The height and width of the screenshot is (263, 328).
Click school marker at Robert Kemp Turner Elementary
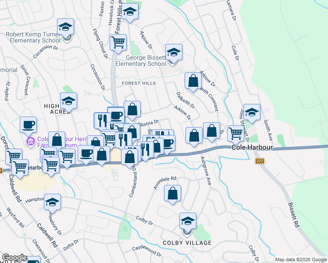pyautogui.click(x=65, y=28)
